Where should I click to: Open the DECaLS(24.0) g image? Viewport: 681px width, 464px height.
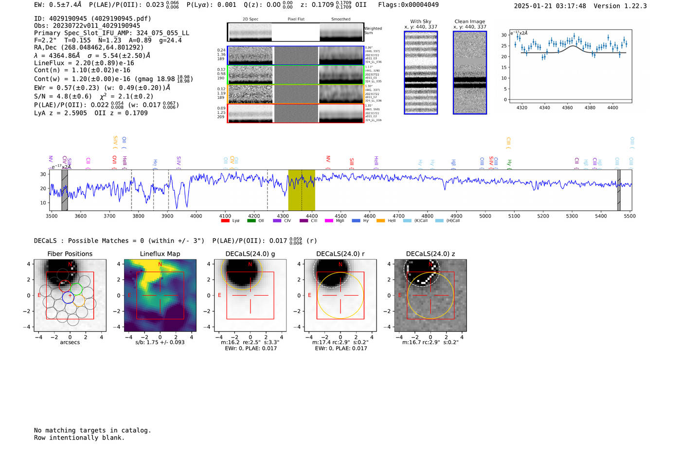(x=251, y=296)
